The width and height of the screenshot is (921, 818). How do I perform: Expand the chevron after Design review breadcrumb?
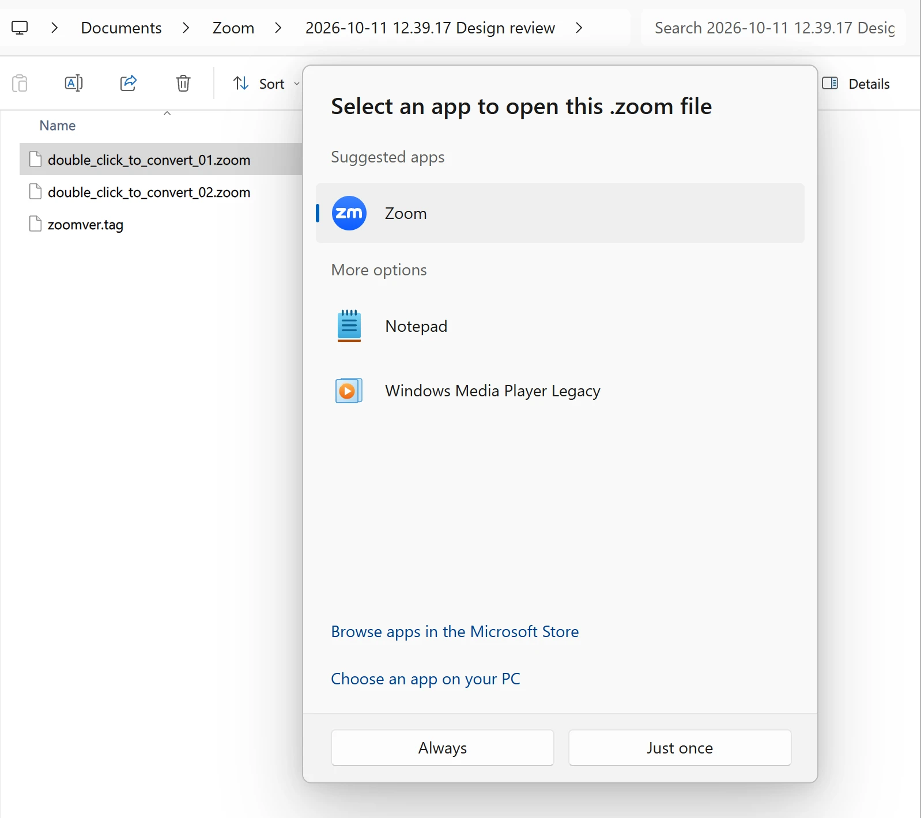click(579, 28)
